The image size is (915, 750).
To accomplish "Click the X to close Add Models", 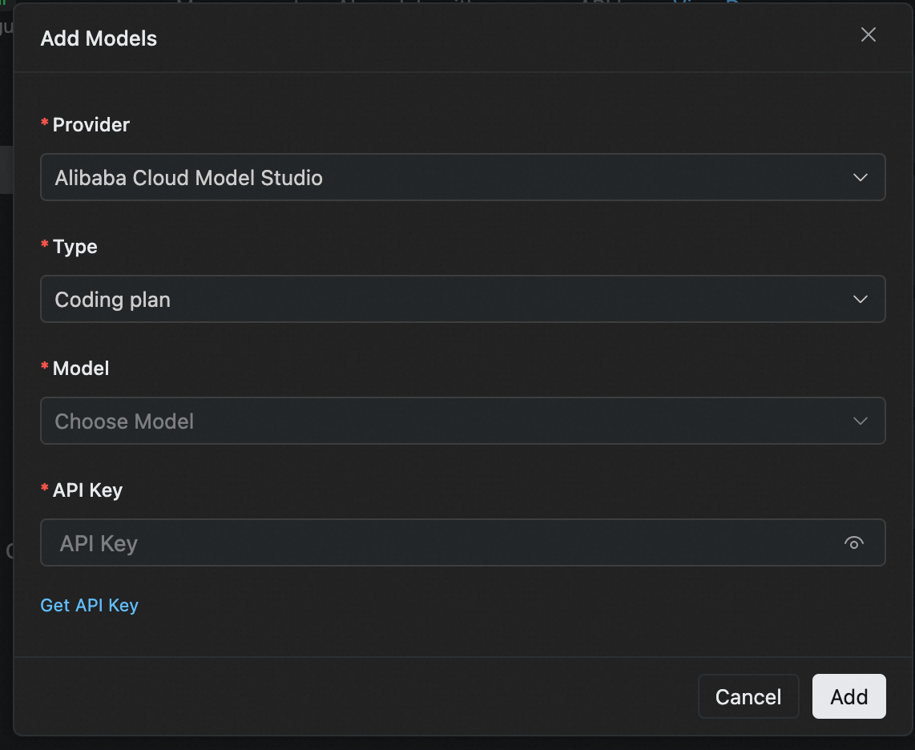I will tap(868, 34).
